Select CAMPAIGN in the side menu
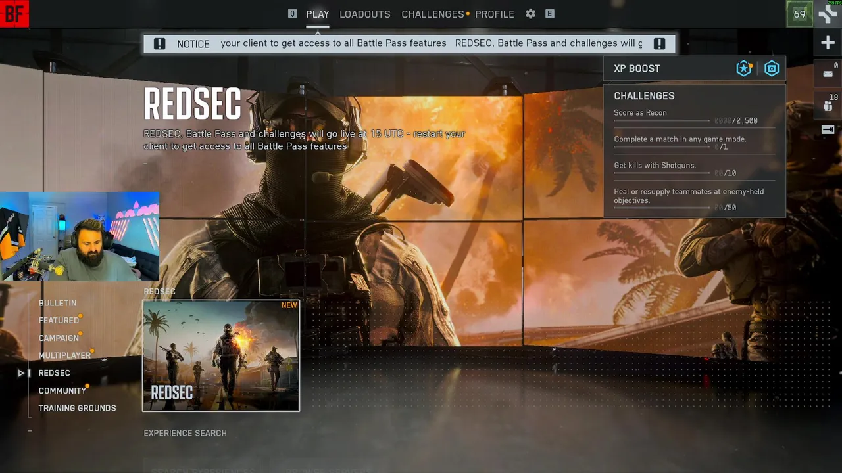Image resolution: width=842 pixels, height=473 pixels. point(59,338)
